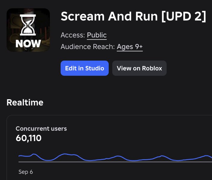Change the Public access link
212x180 pixels.
click(x=97, y=35)
